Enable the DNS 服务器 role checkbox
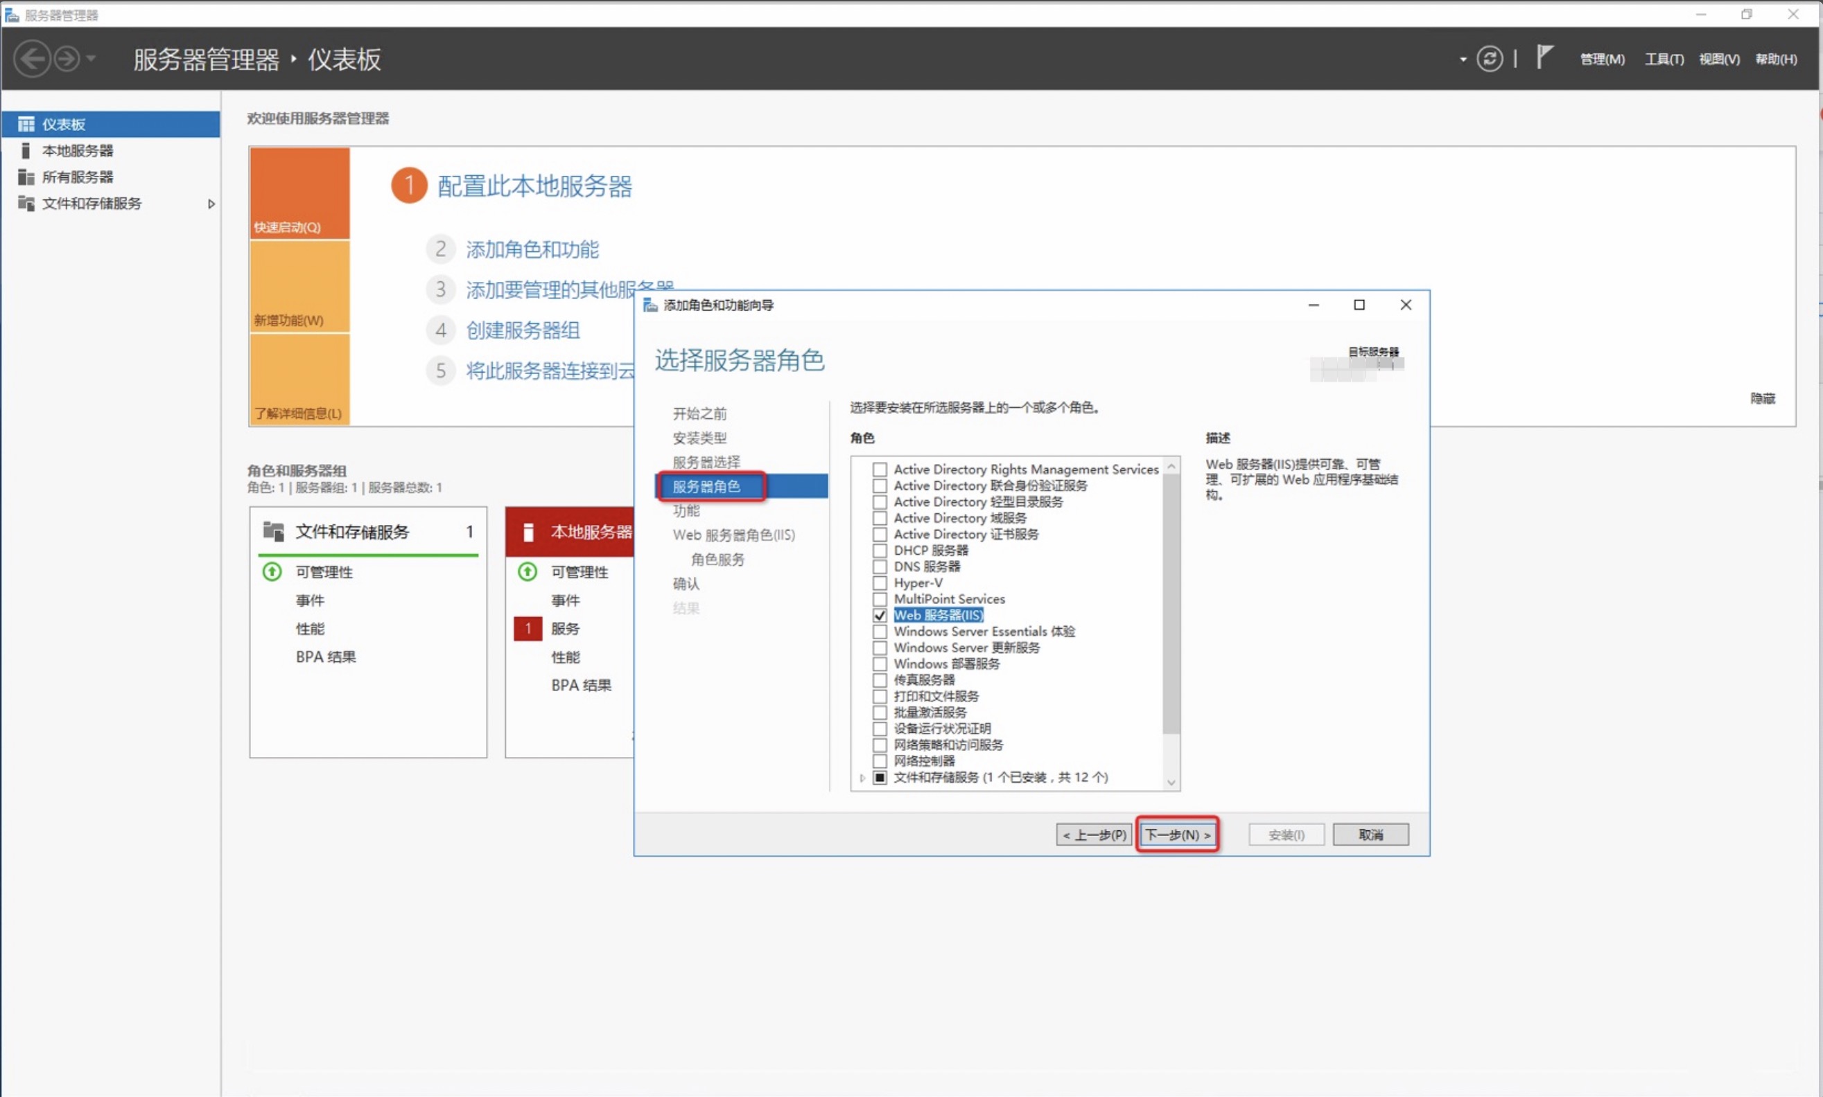 [880, 567]
